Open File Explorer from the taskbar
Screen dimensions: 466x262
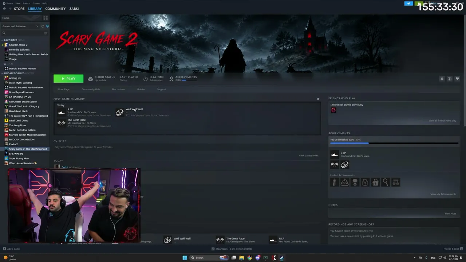click(241, 258)
